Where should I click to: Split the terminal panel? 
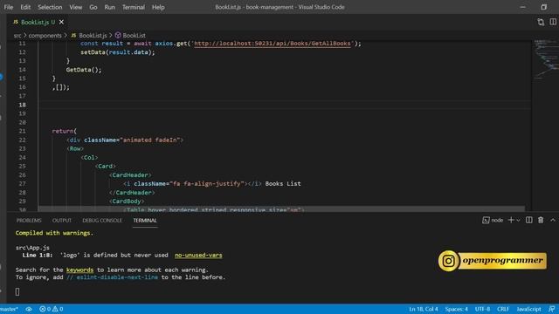[x=529, y=221]
